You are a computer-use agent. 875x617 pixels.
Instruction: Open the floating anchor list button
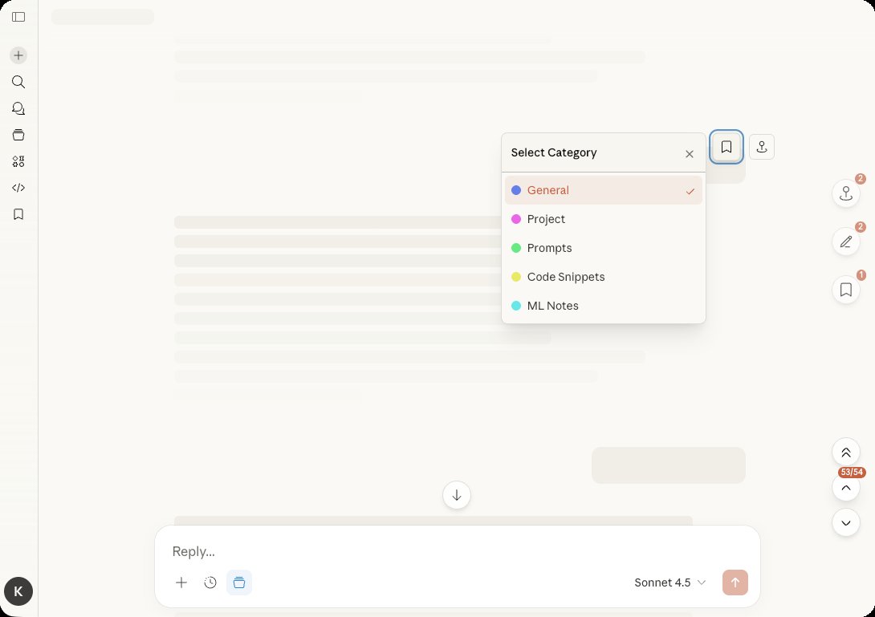(x=845, y=193)
